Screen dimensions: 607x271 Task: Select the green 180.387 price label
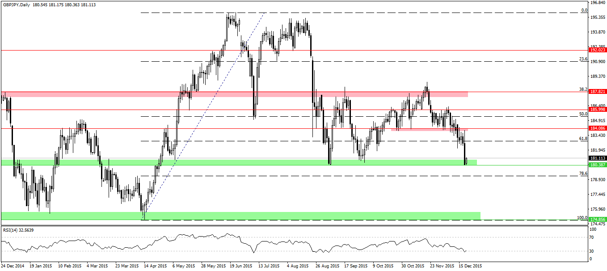(x=598, y=165)
